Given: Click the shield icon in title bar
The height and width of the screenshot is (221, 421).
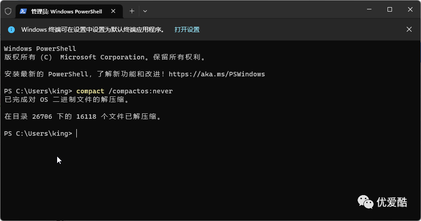Looking at the screenshot, I should [x=8, y=11].
